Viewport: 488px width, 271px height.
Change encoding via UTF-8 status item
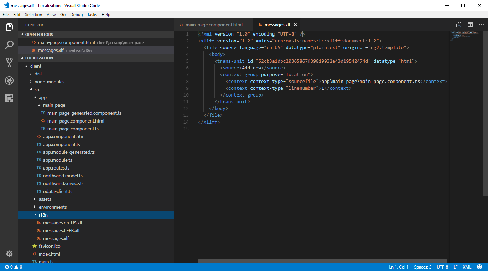click(x=442, y=267)
